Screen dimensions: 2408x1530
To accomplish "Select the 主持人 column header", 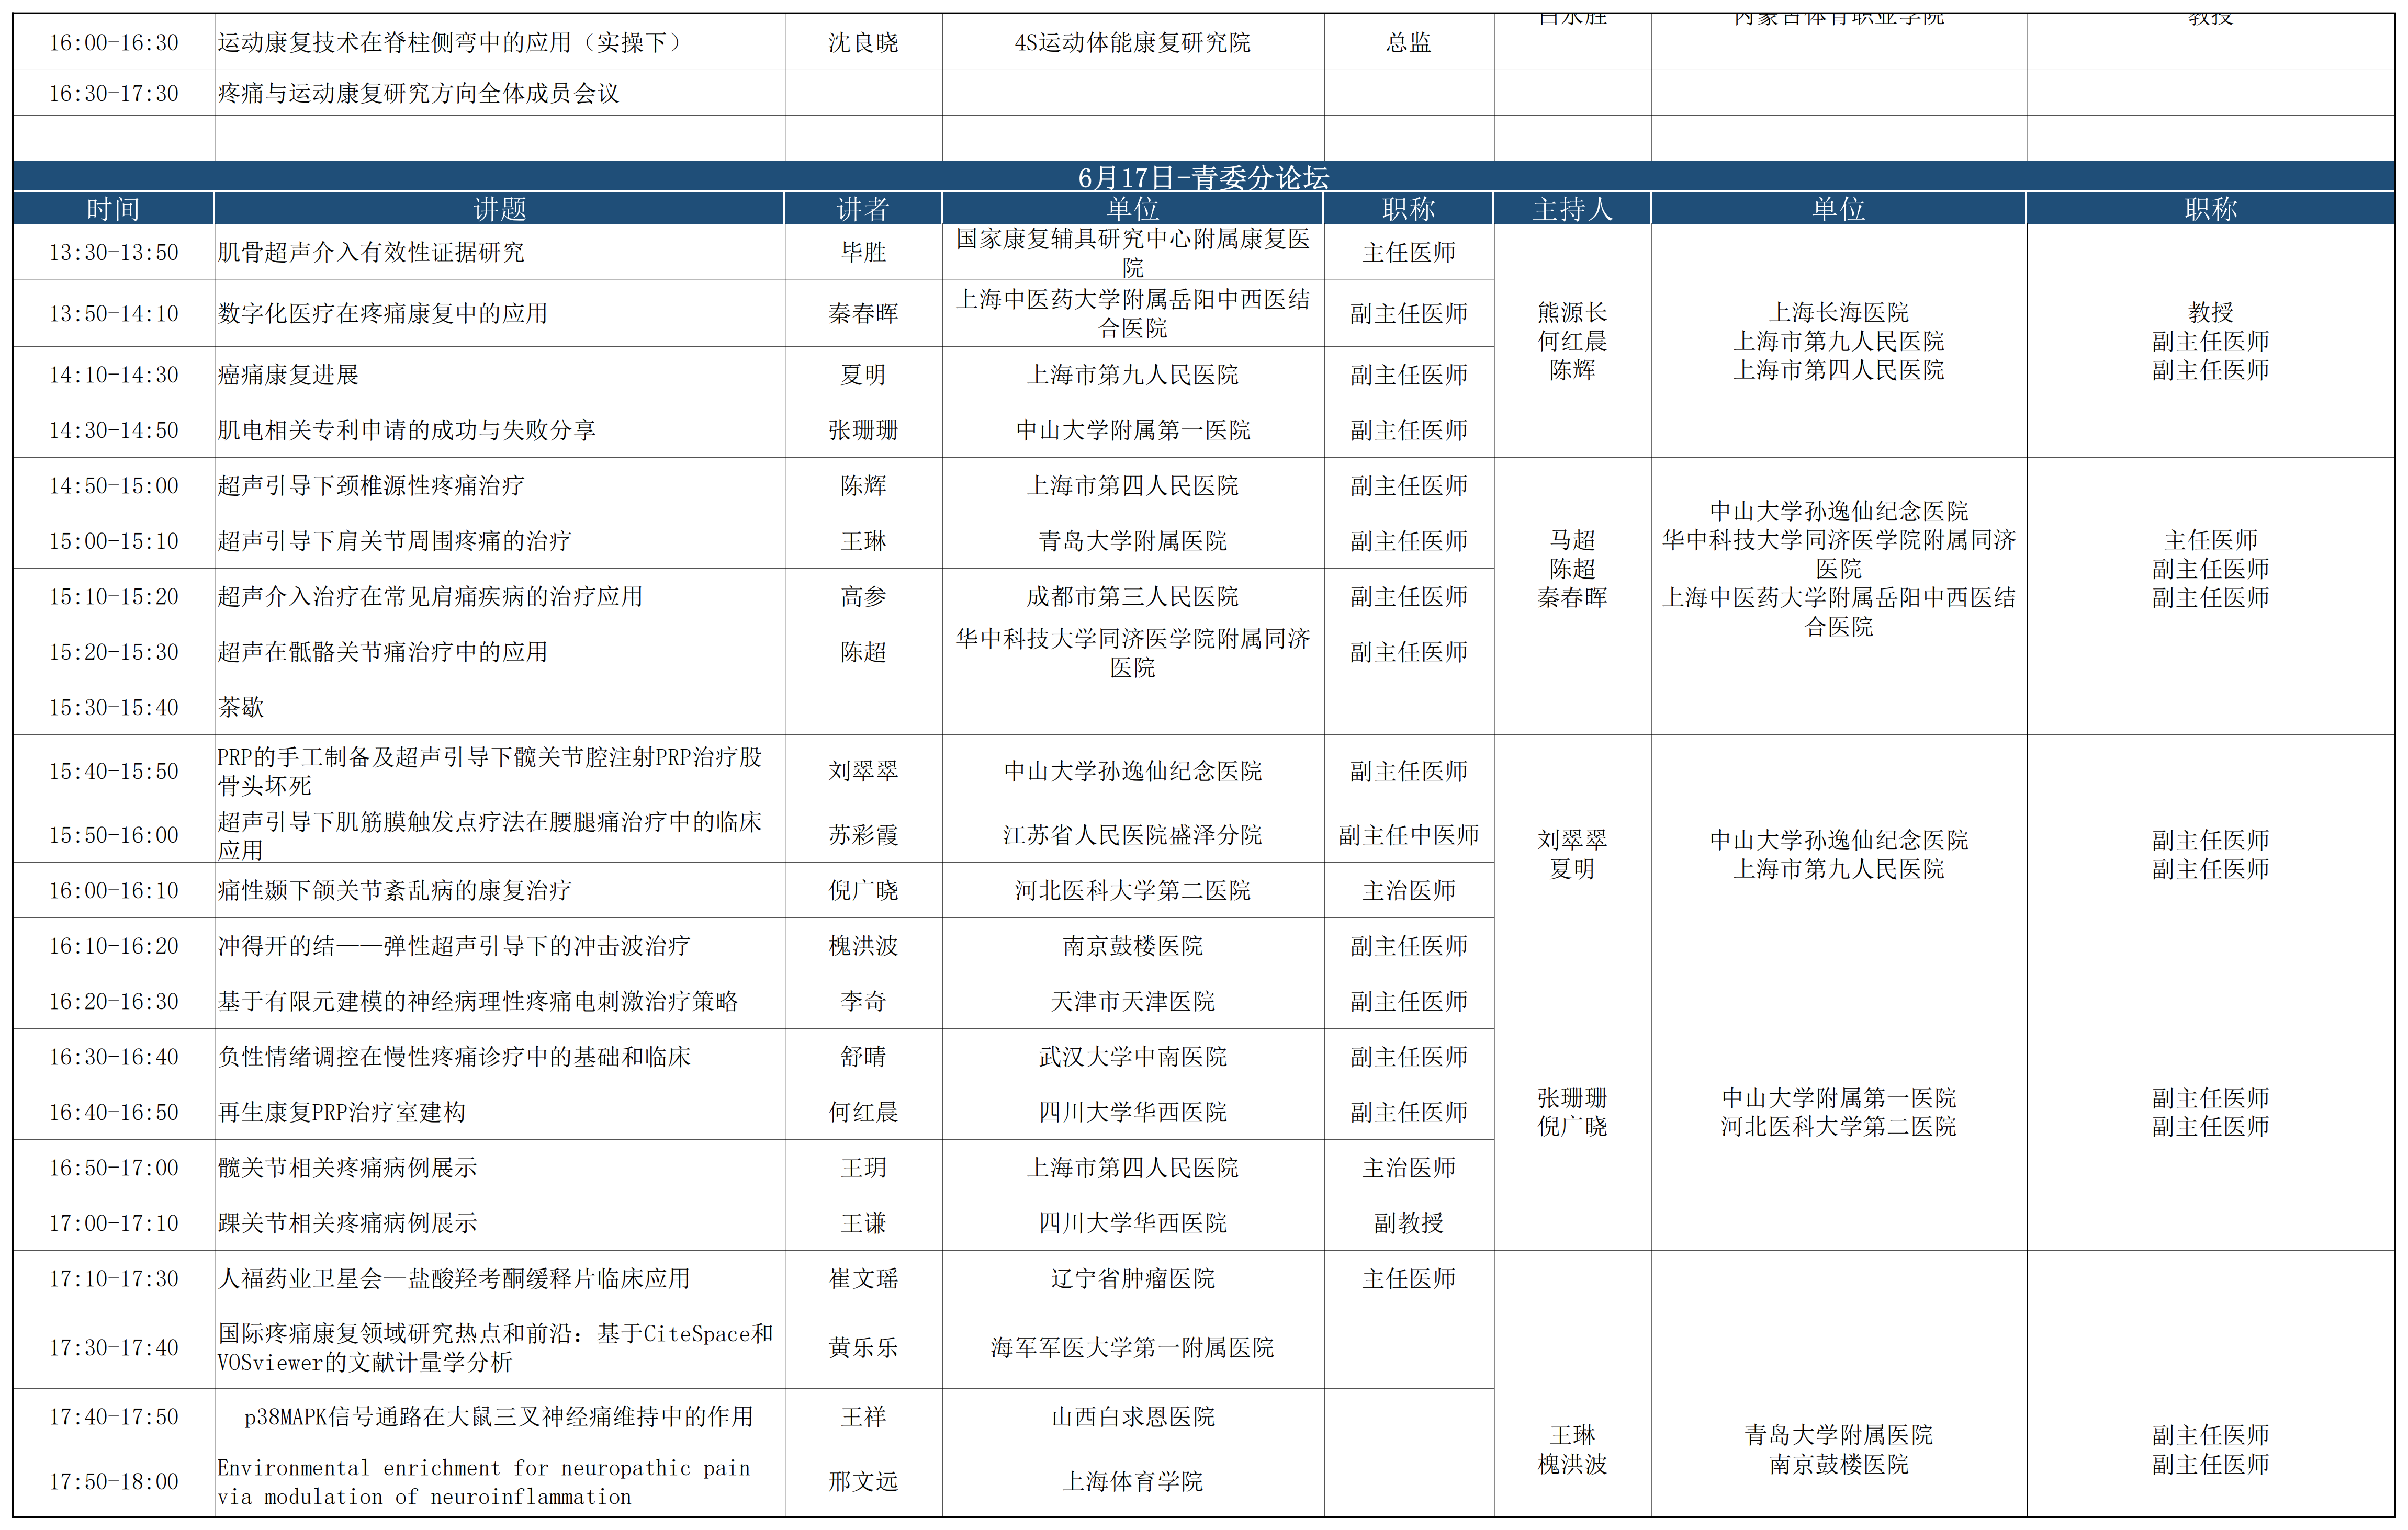I will [1572, 208].
